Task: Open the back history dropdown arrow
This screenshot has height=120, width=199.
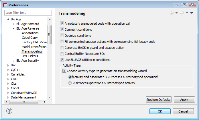Action: coord(176,13)
